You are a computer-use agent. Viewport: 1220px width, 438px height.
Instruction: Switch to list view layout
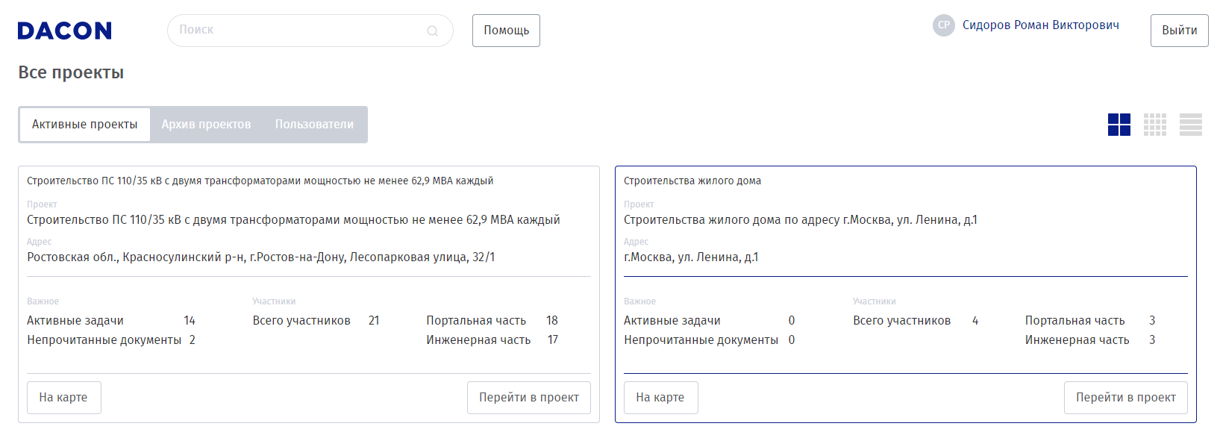[1190, 125]
